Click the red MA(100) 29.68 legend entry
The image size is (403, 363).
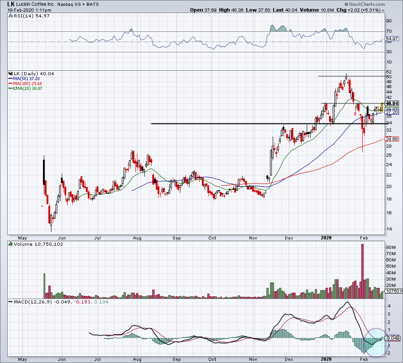pos(25,84)
